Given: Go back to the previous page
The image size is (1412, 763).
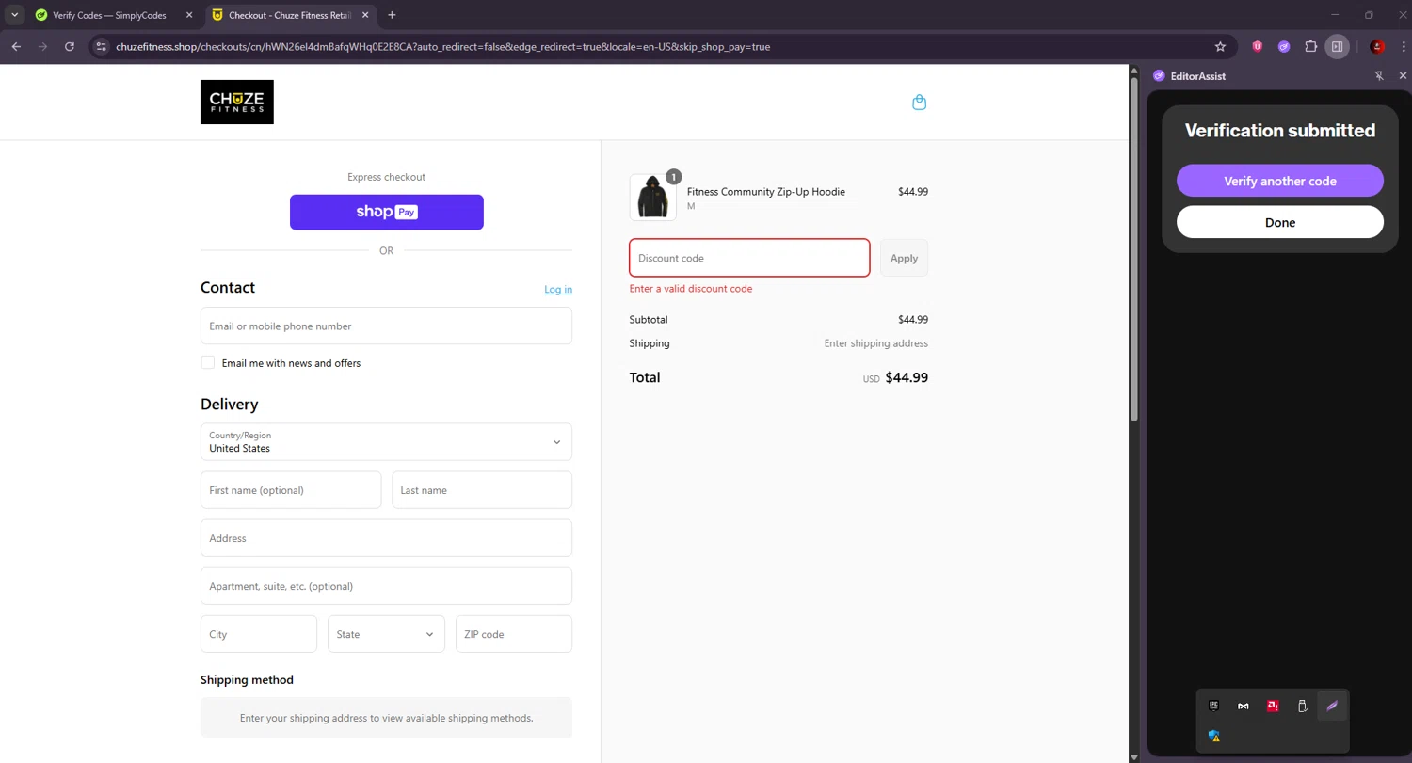Looking at the screenshot, I should [16, 46].
